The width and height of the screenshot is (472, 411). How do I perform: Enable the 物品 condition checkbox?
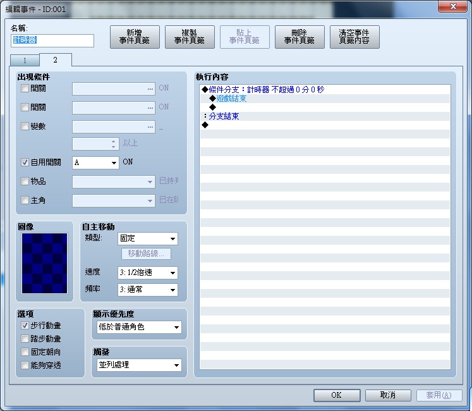(x=25, y=181)
